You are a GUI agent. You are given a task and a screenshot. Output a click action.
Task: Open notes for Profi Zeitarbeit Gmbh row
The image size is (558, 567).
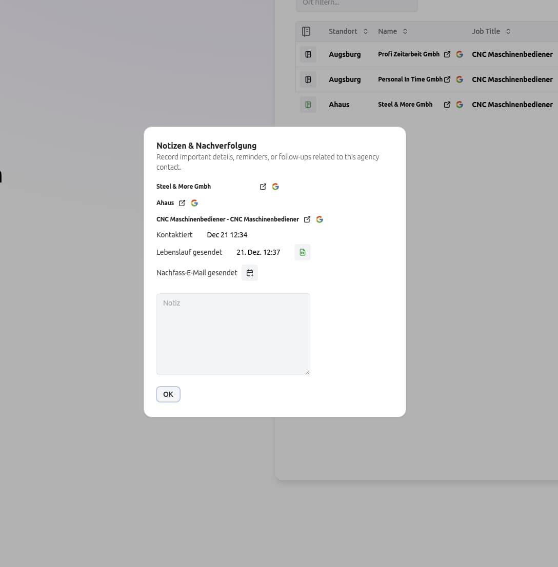308,54
